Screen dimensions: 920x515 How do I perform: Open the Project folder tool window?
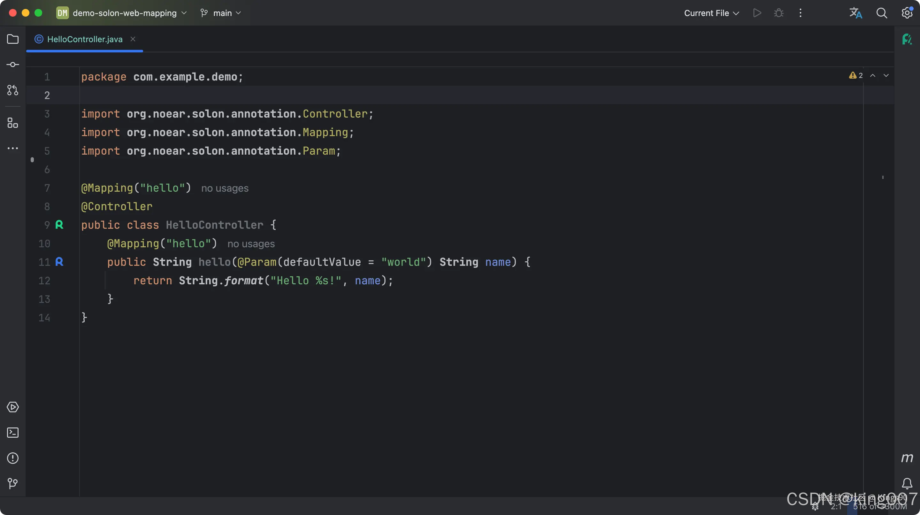pos(13,39)
